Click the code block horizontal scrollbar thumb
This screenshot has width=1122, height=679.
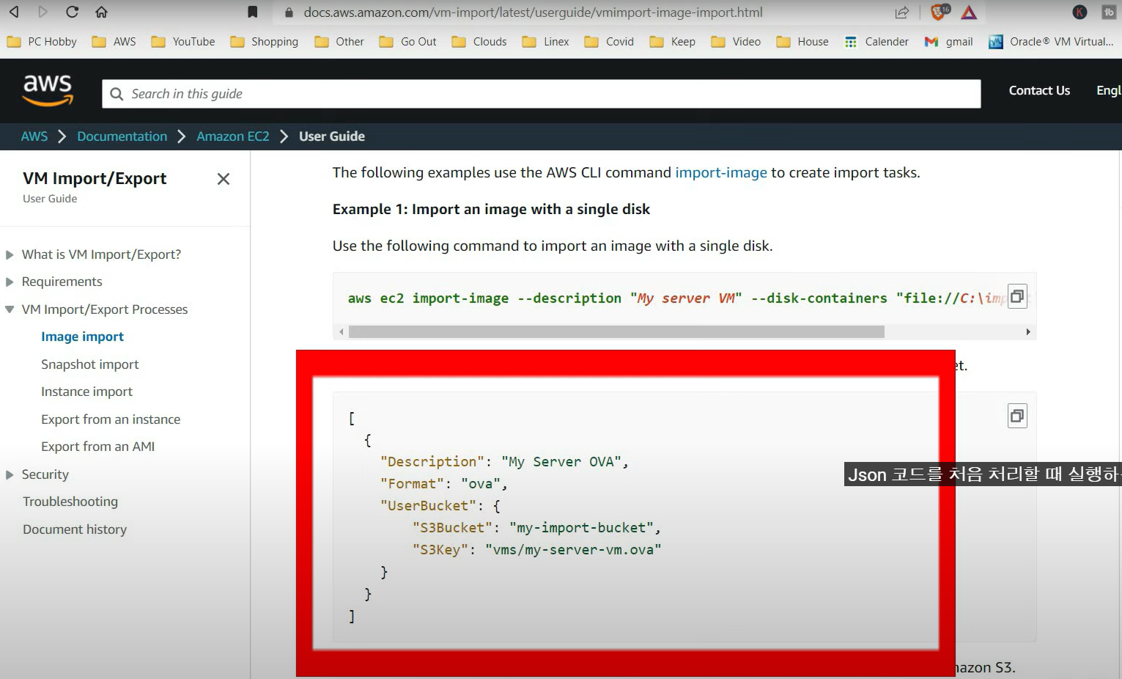(616, 332)
